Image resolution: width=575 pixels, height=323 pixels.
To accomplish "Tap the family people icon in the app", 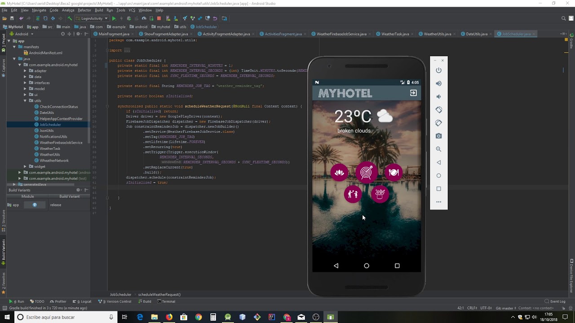I will pos(353,194).
